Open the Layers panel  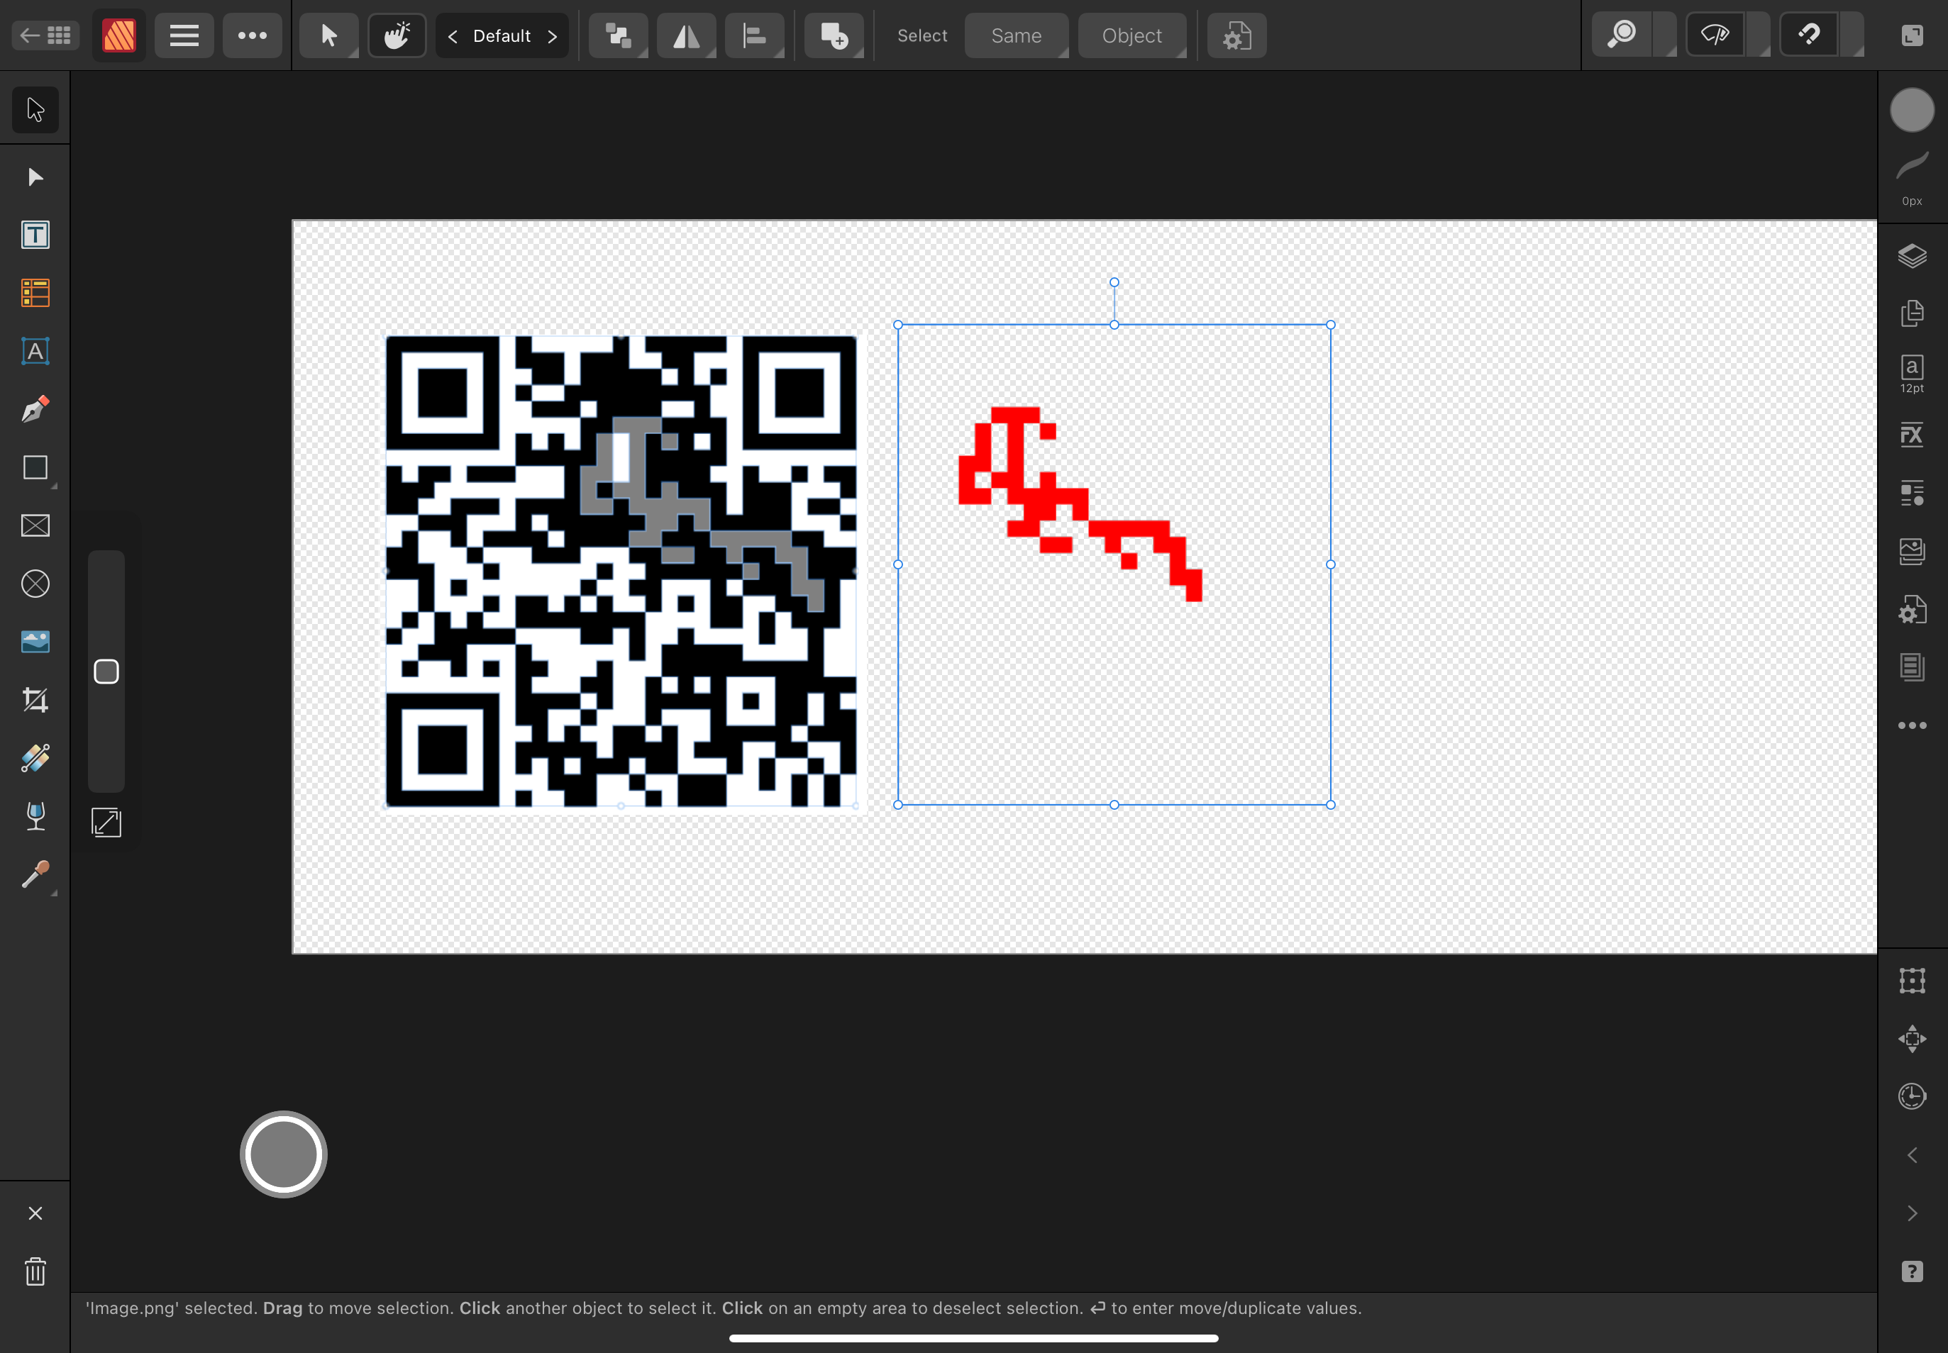[x=1912, y=255]
